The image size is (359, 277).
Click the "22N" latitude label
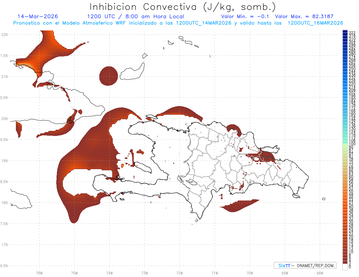click(4, 34)
